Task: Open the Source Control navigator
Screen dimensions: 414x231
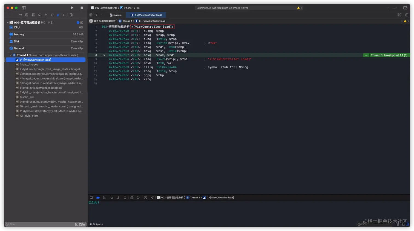Action: tap(27, 15)
